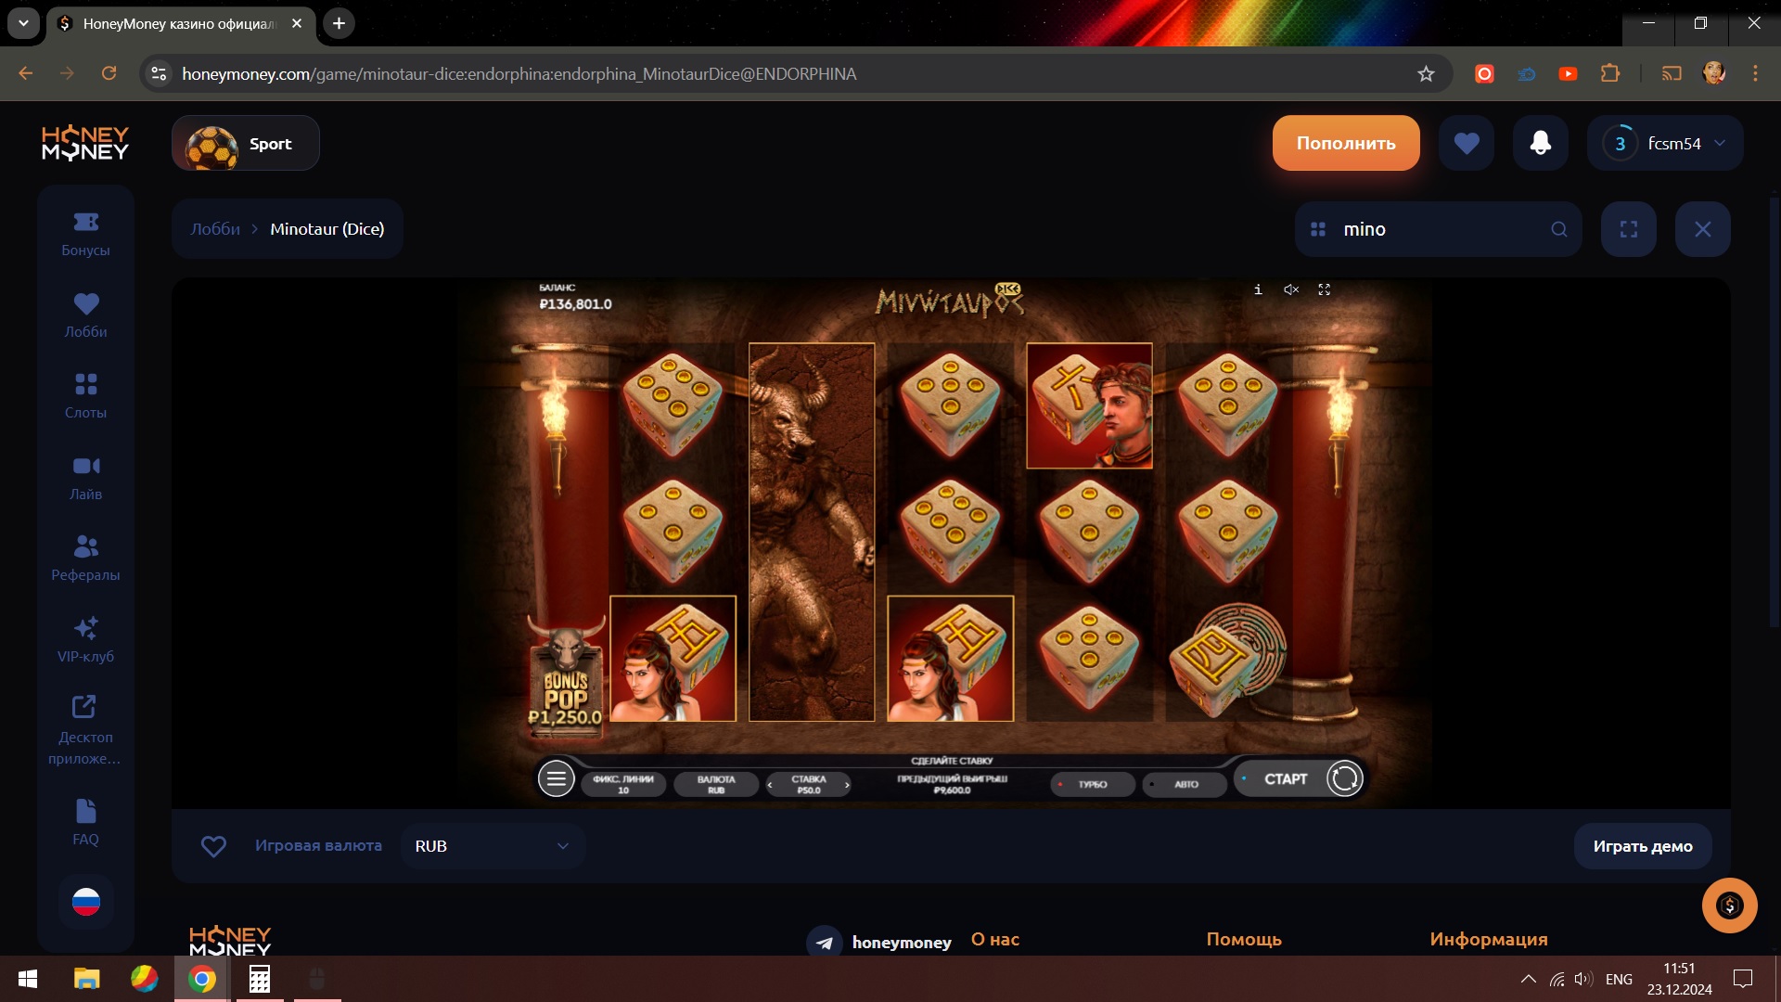Click the Пополнить deposit button
This screenshot has height=1002, width=1781.
point(1346,143)
